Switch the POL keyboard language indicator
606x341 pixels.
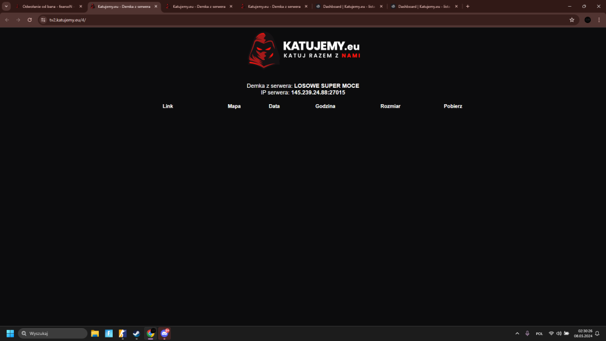(x=539, y=334)
